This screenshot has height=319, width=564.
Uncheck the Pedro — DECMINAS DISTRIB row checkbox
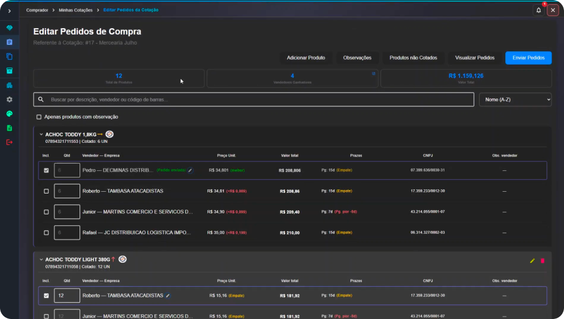tap(46, 170)
